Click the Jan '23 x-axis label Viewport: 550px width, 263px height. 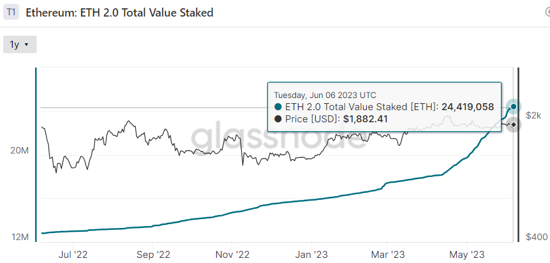(312, 253)
